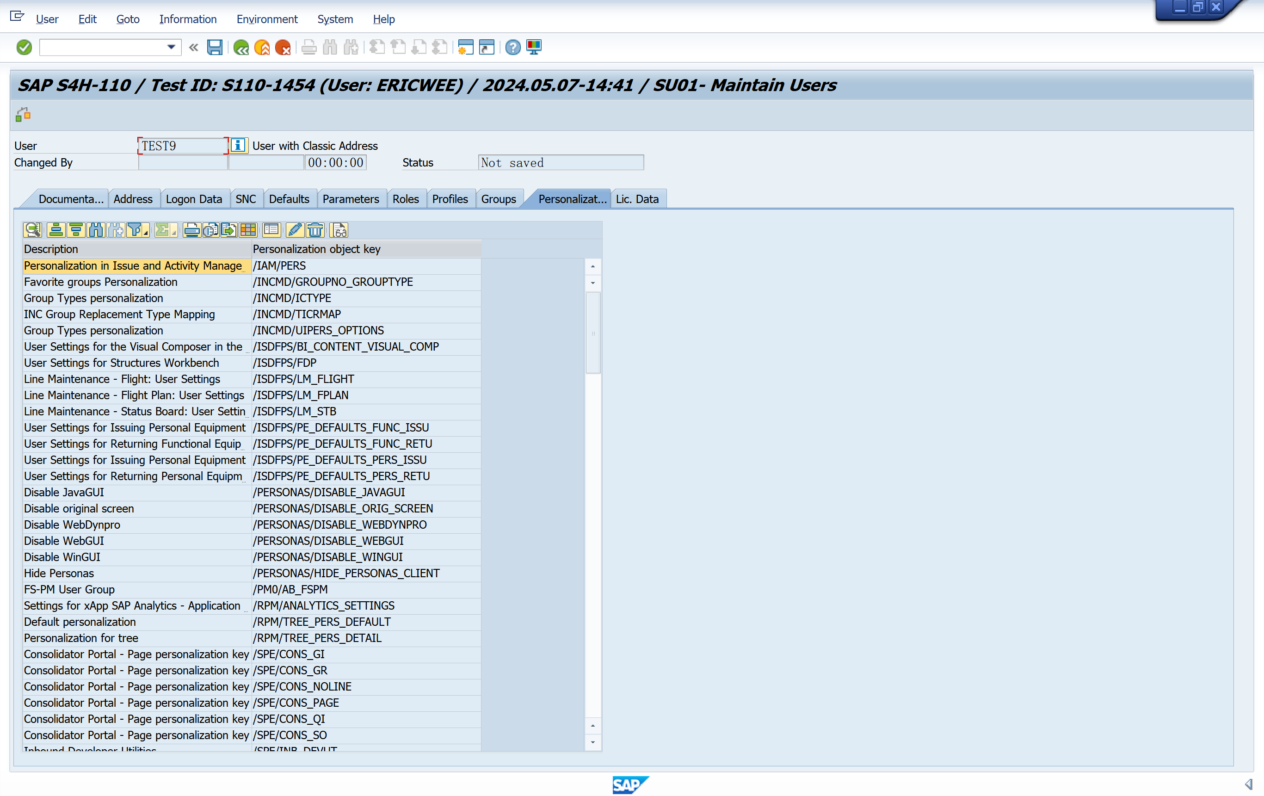
Task: Click the Save floppy disk icon
Action: tap(214, 47)
